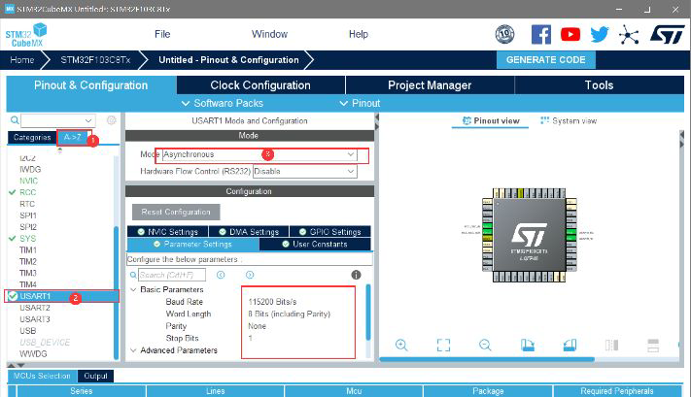Click the parameter search magnifier icon

[x=133, y=275]
